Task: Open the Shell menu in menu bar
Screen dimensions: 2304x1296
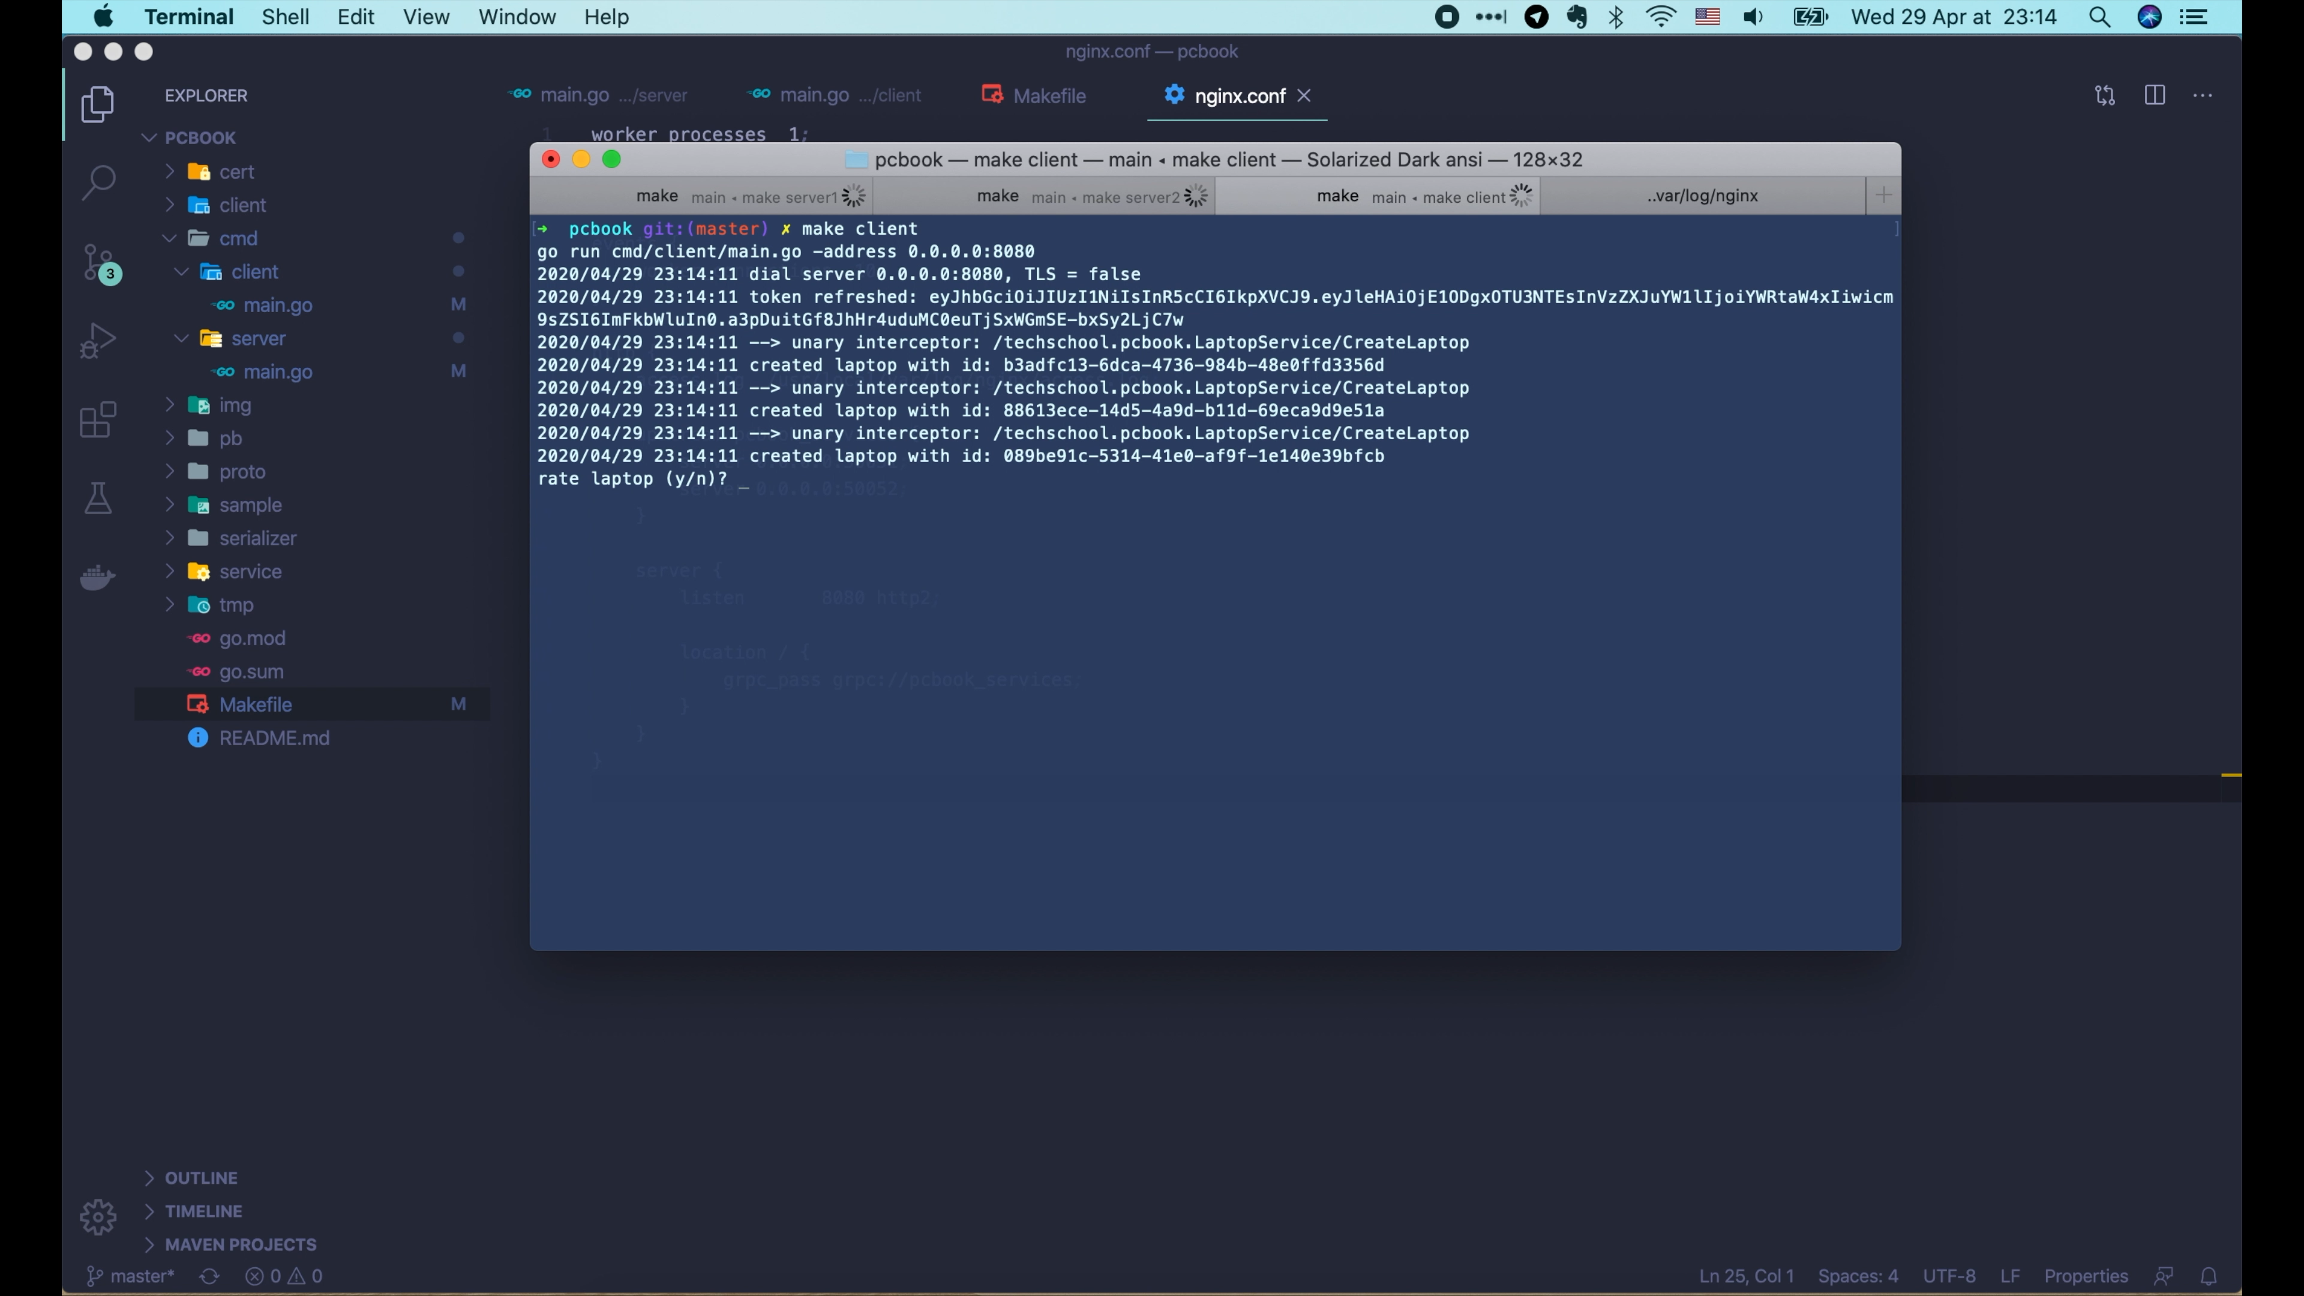Action: pyautogui.click(x=284, y=17)
